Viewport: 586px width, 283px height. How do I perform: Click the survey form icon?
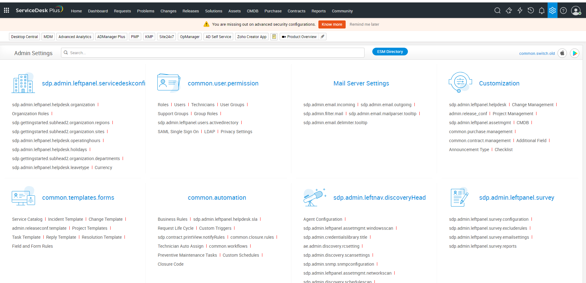(460, 197)
